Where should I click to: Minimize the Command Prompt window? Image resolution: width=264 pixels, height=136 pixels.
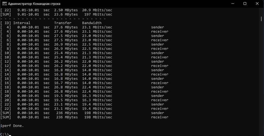pos(232,4)
